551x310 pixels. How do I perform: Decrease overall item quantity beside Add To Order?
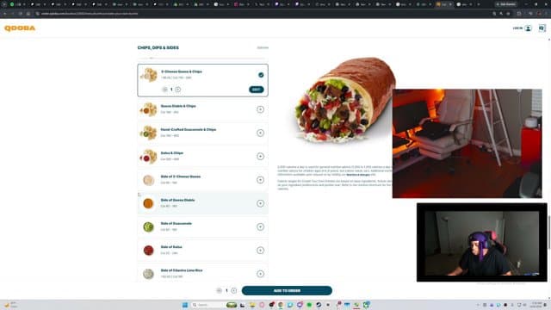point(219,291)
